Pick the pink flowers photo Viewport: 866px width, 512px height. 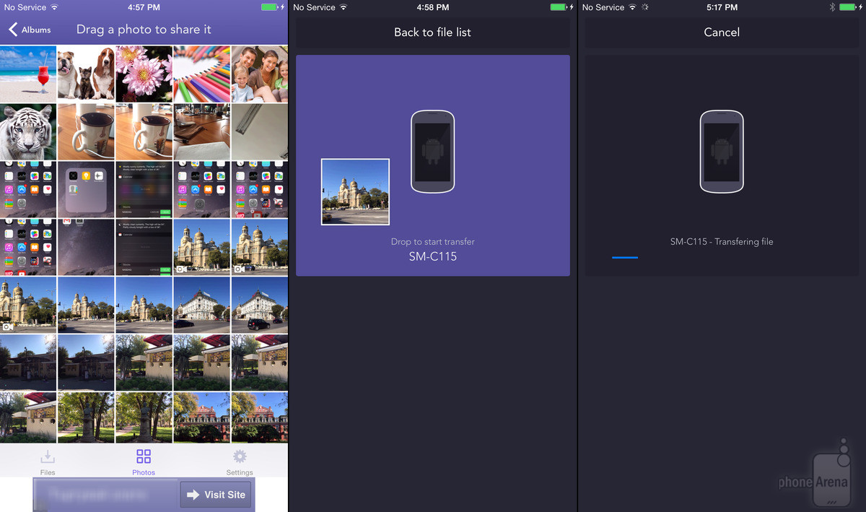pyautogui.click(x=144, y=74)
